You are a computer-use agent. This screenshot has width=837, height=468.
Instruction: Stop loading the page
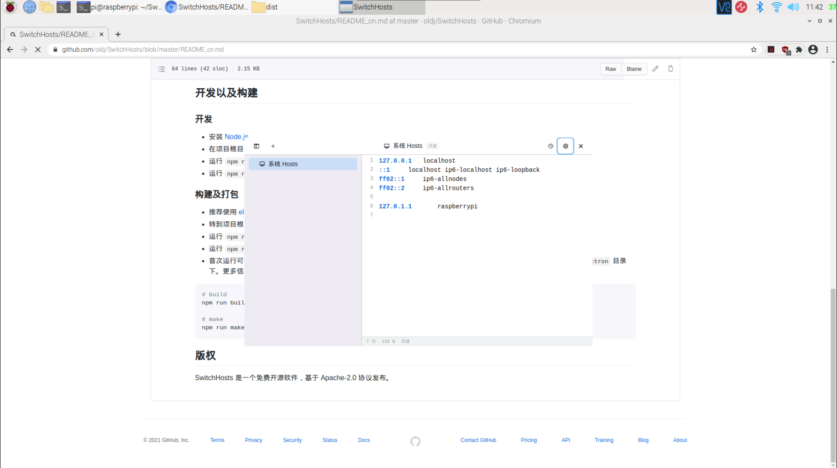(38, 49)
